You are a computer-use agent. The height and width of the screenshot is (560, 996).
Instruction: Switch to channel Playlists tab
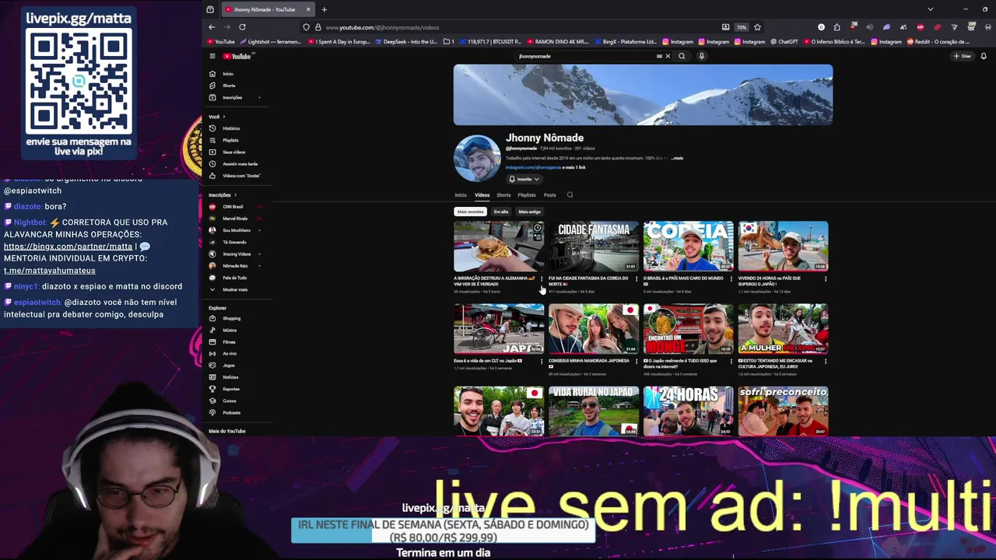click(527, 195)
